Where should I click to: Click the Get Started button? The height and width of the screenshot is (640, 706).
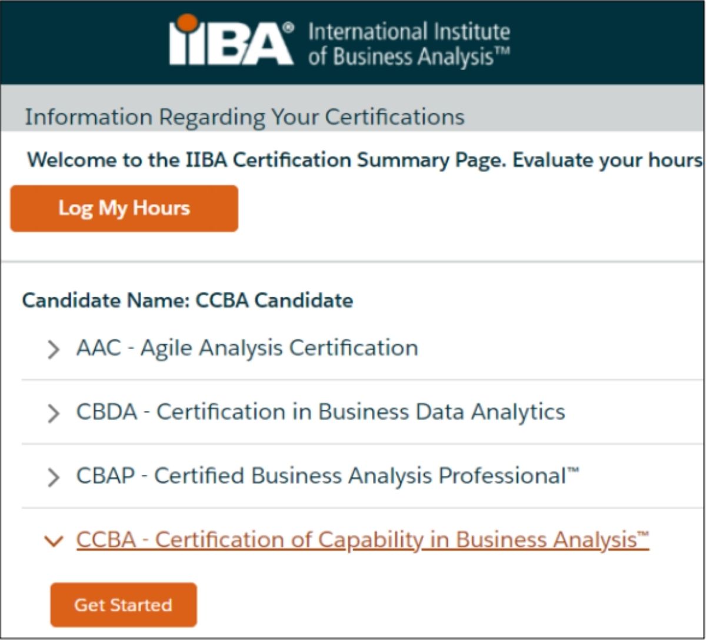pyautogui.click(x=123, y=605)
